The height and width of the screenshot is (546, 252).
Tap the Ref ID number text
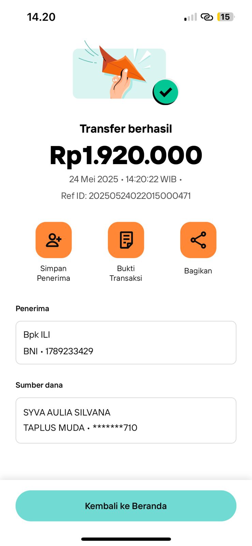click(126, 196)
